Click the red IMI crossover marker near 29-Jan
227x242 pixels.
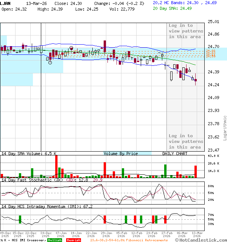point(105,219)
